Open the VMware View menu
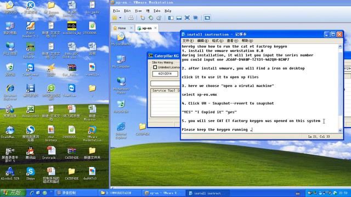This screenshot has width=351, height=197. coord(138,11)
